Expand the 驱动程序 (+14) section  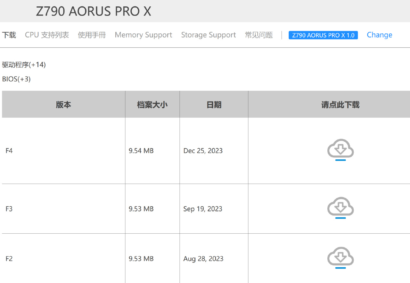pos(24,65)
